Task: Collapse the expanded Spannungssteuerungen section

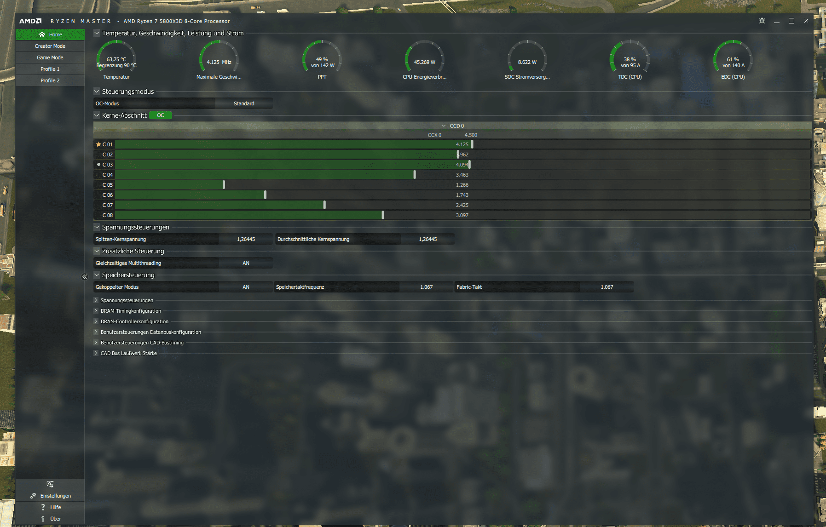Action: coord(97,227)
